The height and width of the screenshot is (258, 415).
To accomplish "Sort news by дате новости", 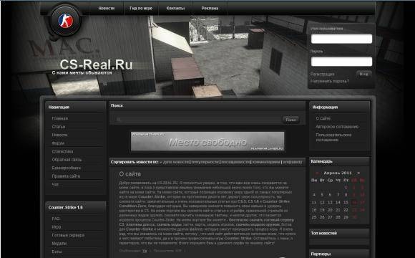I will (176, 162).
